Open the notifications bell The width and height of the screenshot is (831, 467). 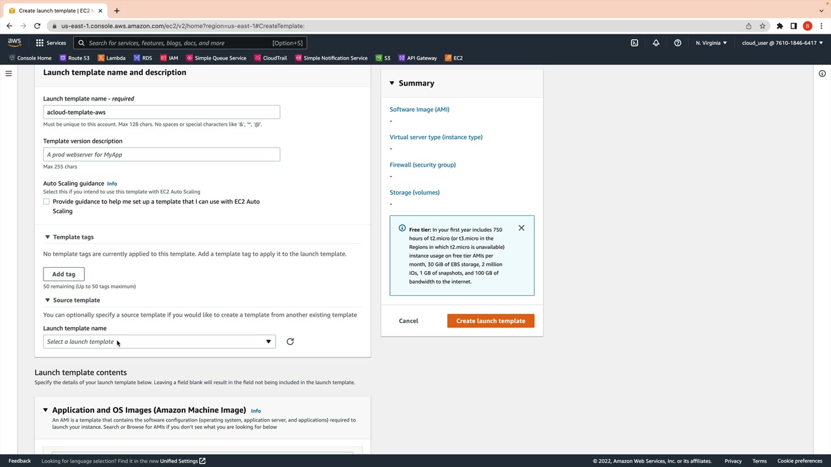click(656, 43)
